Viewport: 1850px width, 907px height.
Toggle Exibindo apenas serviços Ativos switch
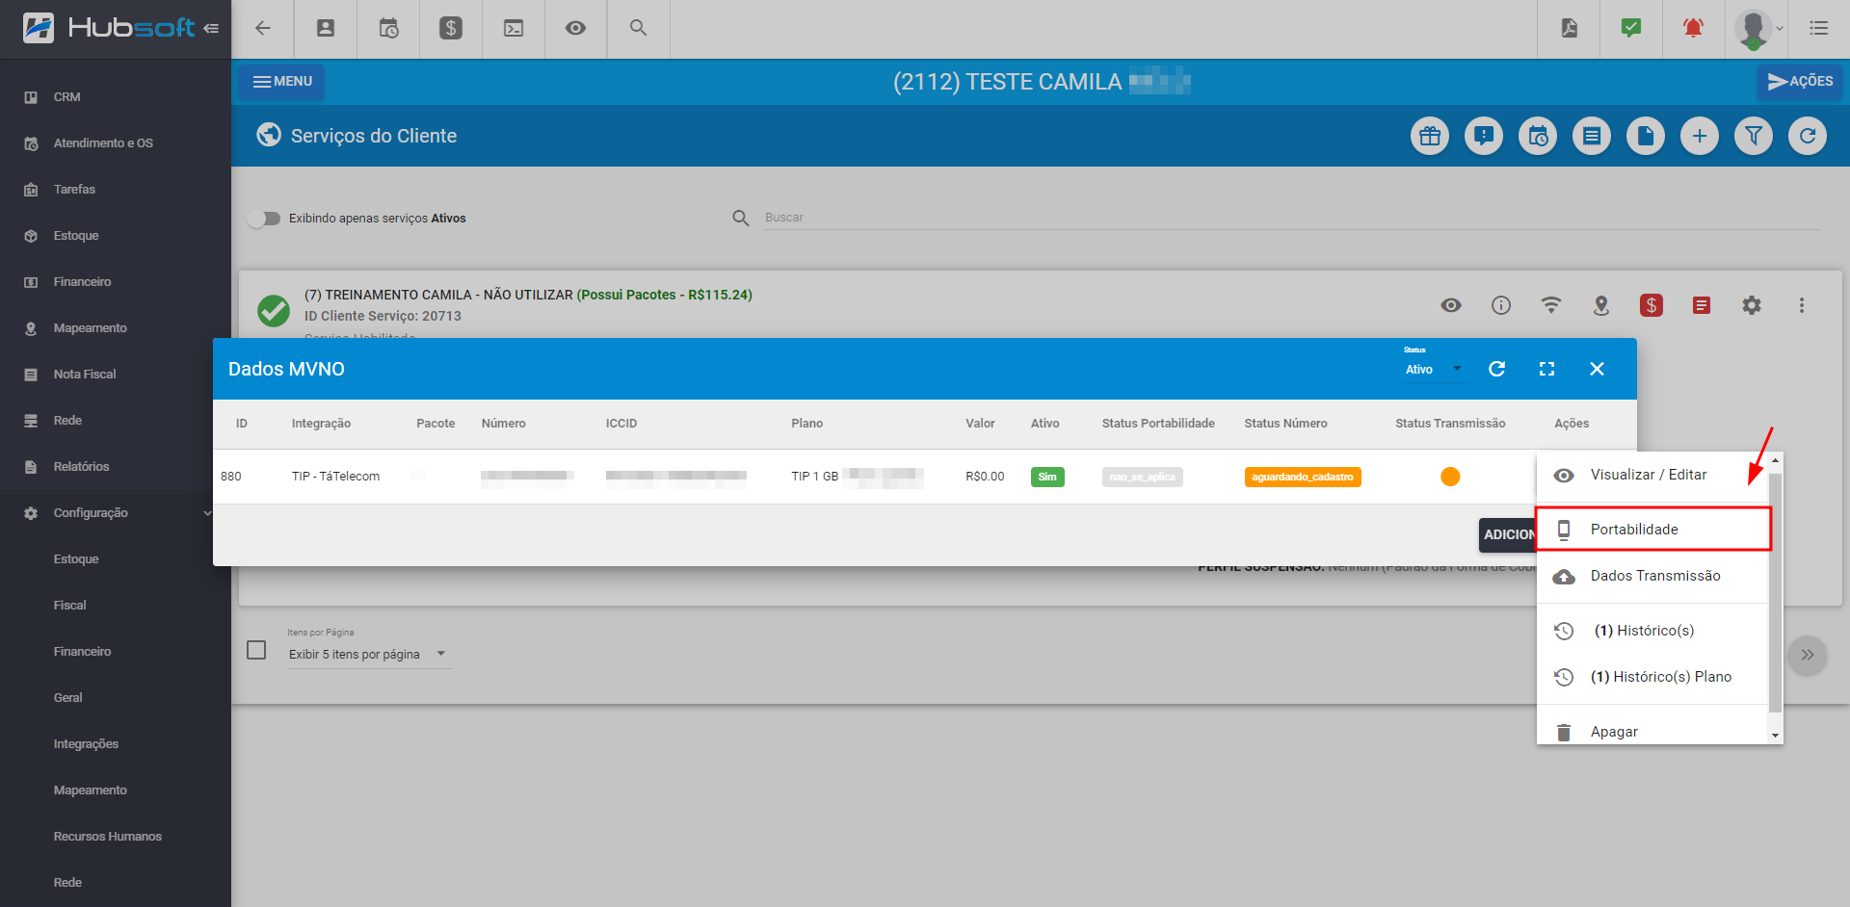pos(263,219)
